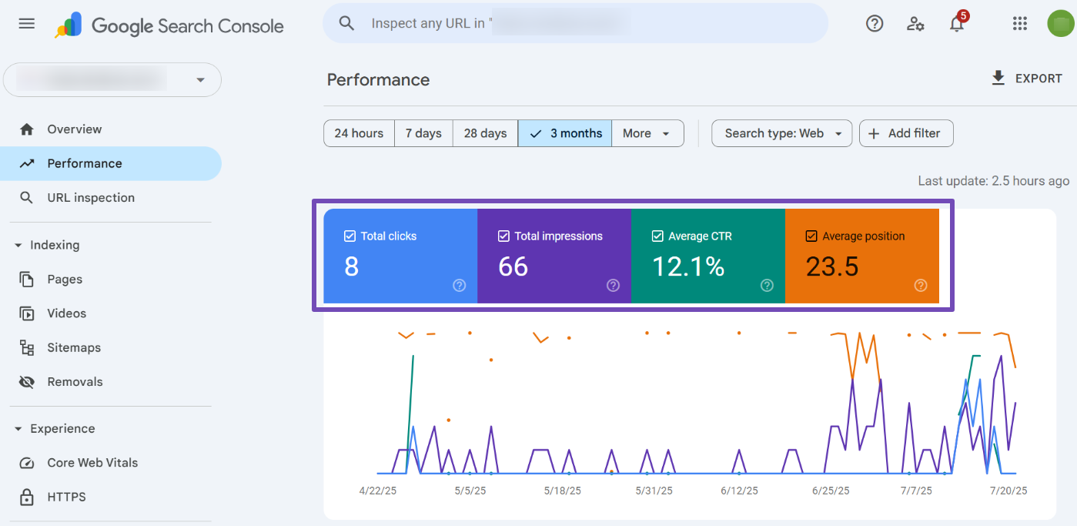Screen dimensions: 1077x526
Task: Click the 'Performance' page heading
Action: point(378,80)
